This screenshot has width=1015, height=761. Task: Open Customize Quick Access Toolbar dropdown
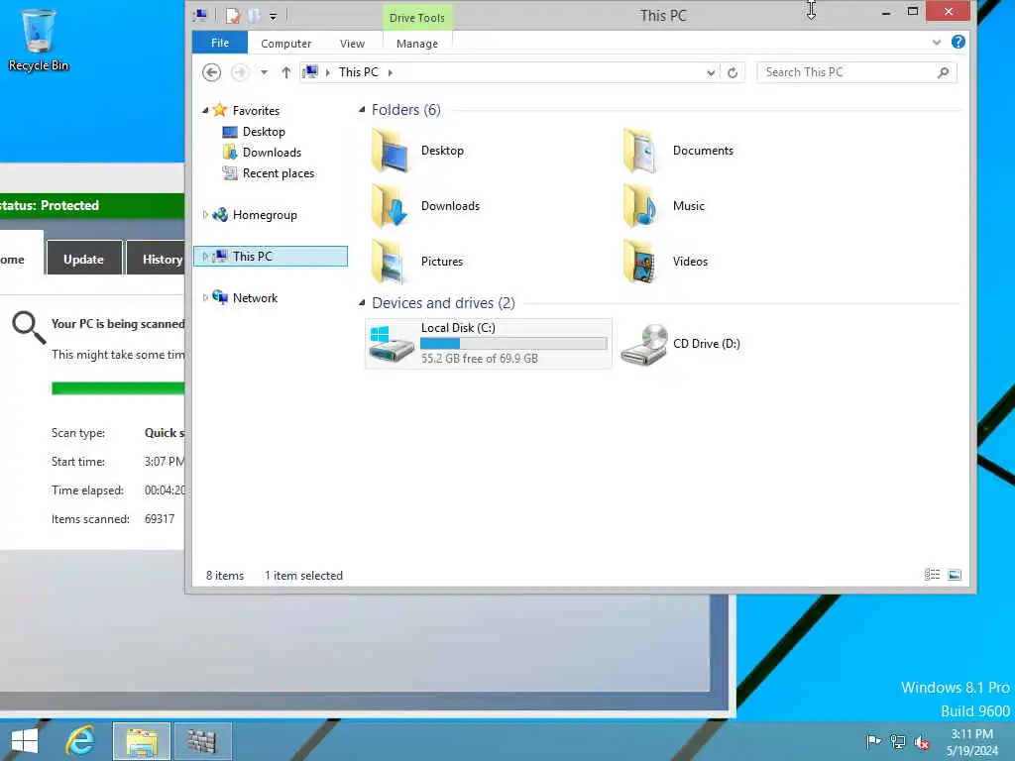click(274, 16)
